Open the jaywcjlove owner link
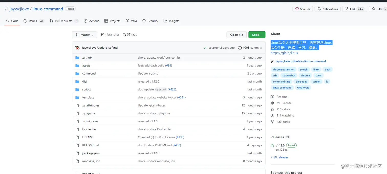The image size is (387, 174). [x=19, y=9]
